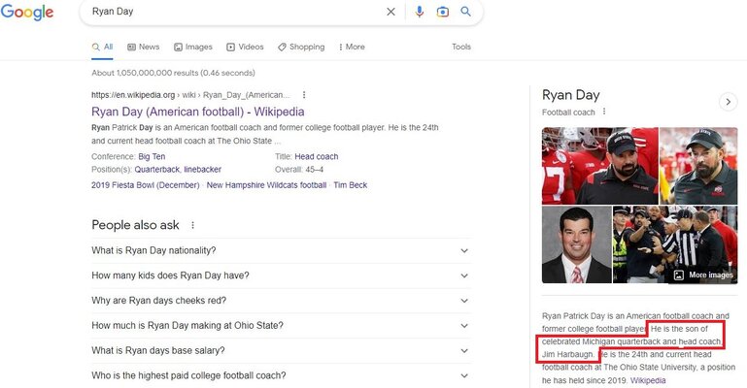Expand 'Why are Ryan days cheeks red?'

pos(281,301)
